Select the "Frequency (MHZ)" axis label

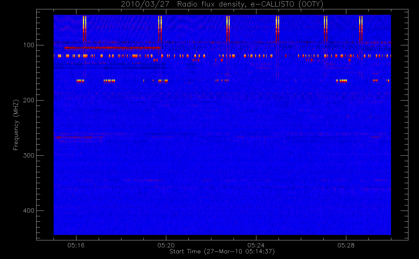16,125
